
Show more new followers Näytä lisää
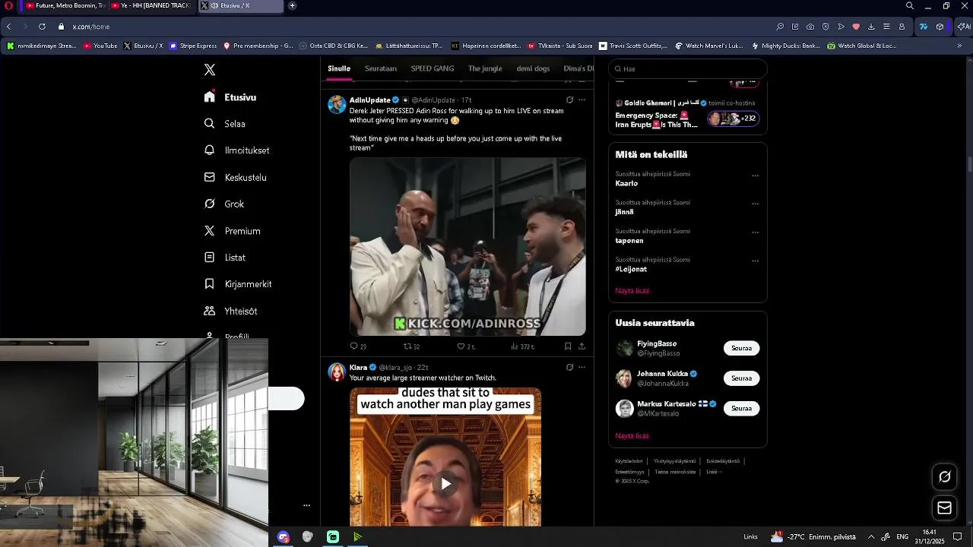pos(632,436)
